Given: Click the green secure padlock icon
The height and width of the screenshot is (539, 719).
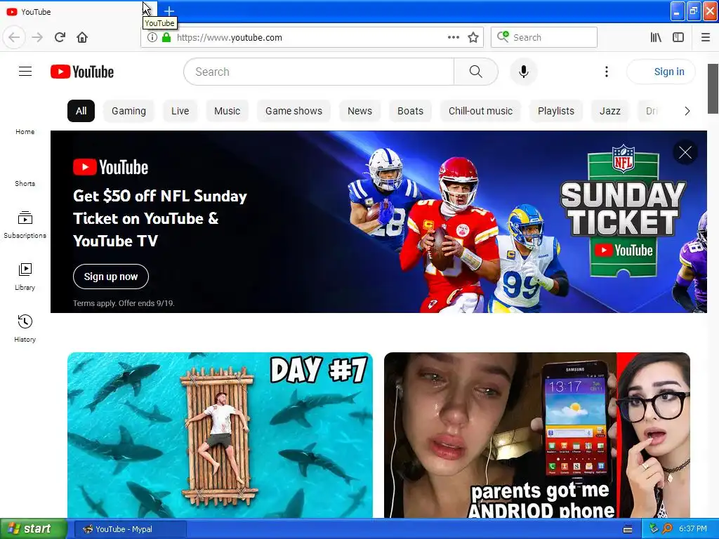Looking at the screenshot, I should click(166, 37).
